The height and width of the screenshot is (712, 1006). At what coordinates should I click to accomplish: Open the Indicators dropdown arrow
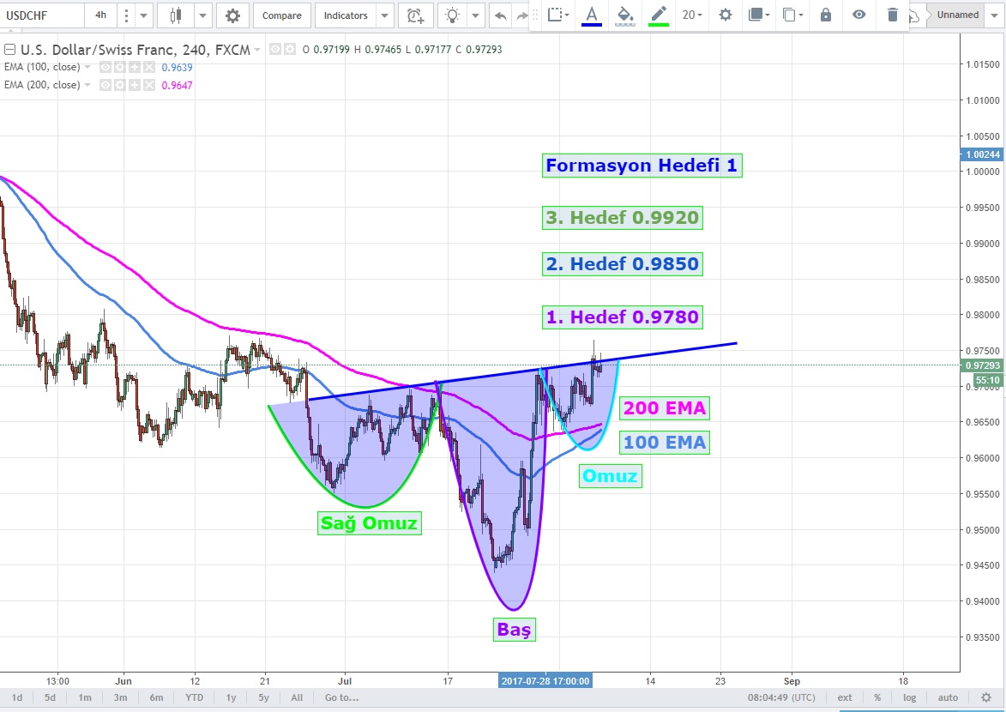coord(384,15)
